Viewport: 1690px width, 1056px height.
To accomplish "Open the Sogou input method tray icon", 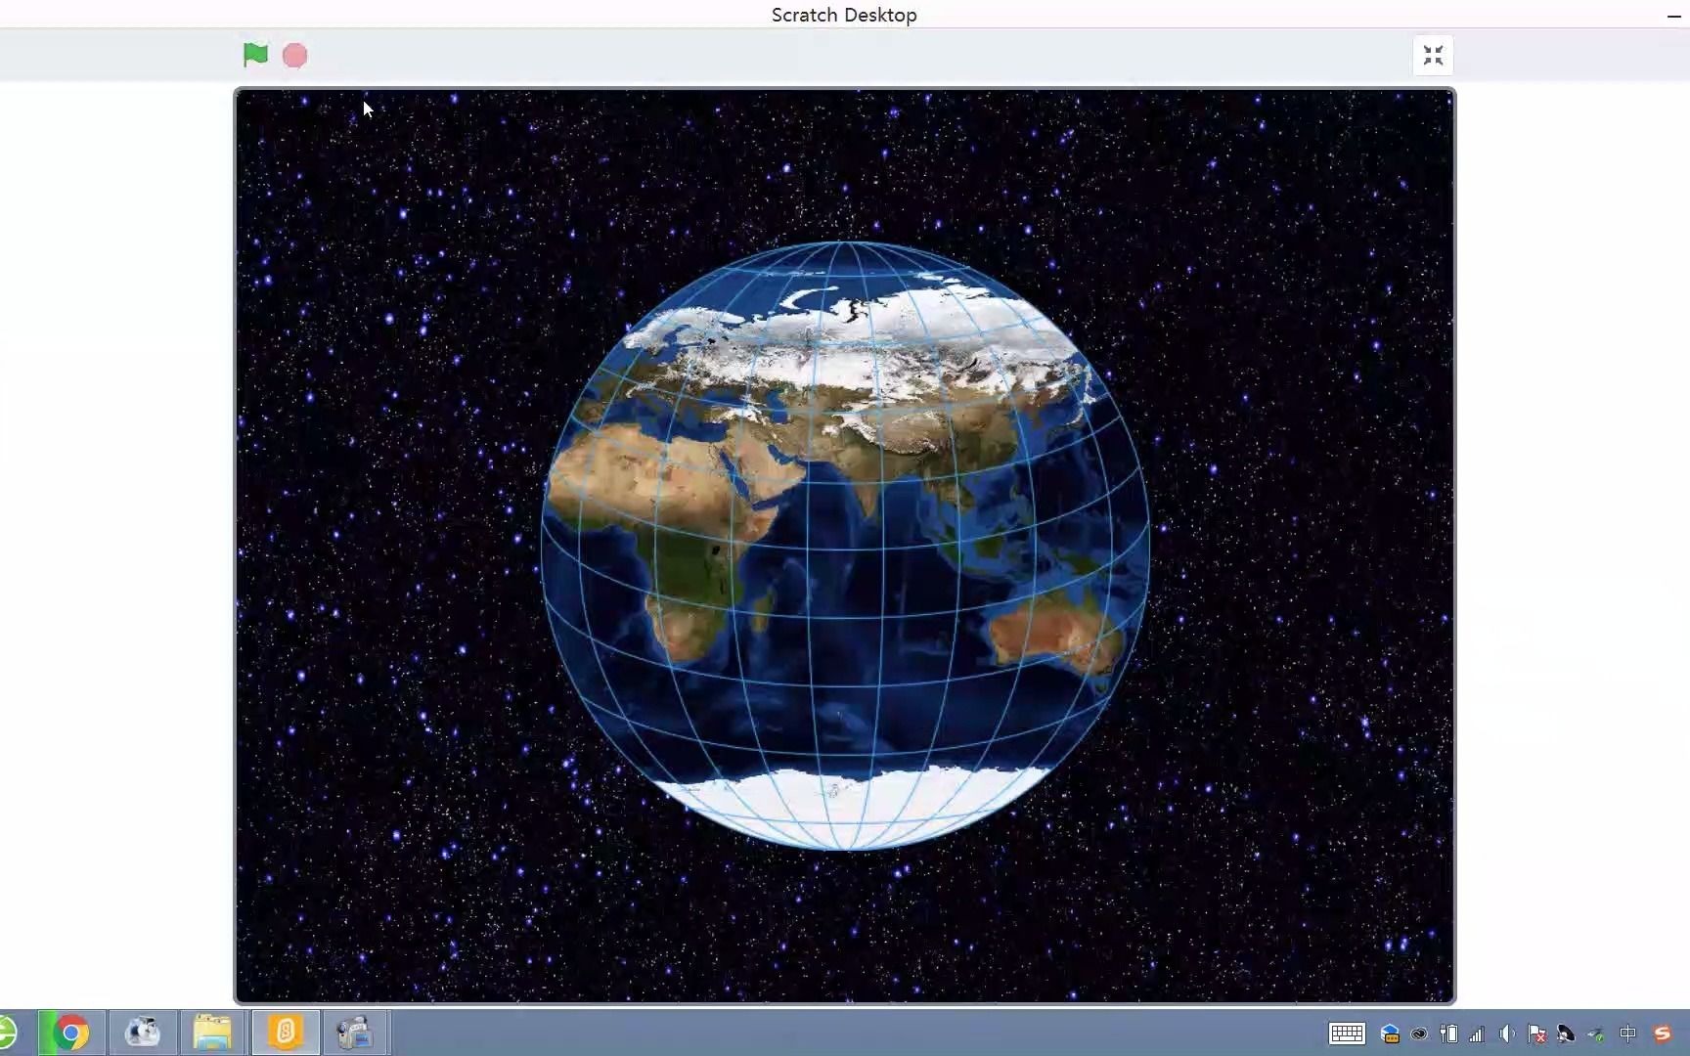I will 1662,1034.
